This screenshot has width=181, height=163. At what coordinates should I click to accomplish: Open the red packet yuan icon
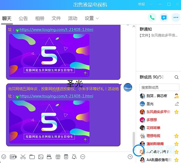[66, 157]
